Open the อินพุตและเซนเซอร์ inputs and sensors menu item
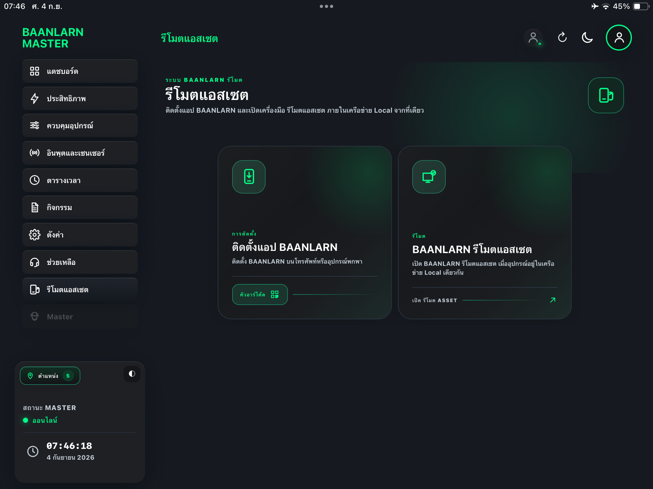Screen dimensions: 653x489 [x=80, y=153]
